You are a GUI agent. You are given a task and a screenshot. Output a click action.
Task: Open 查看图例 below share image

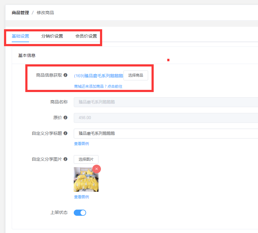coord(81,197)
